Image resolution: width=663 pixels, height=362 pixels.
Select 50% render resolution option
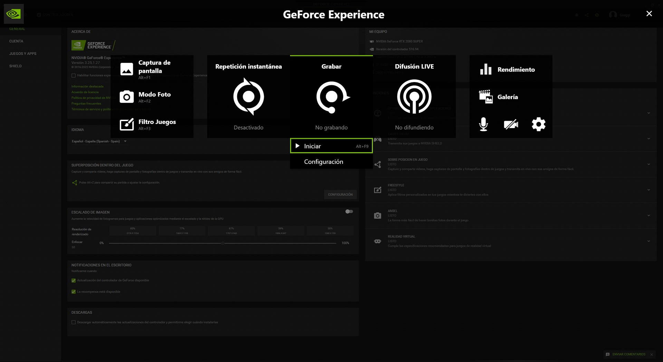pos(330,231)
